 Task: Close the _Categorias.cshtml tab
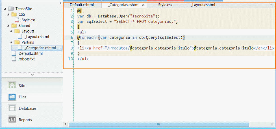click(x=143, y=5)
